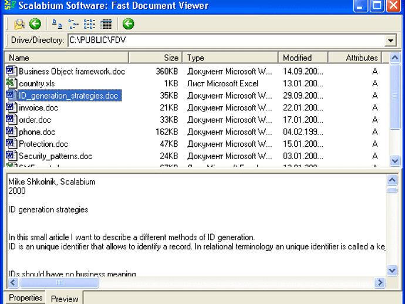Viewport: 405px width, 304px height.
Task: Click file list scroll down arrow
Action: 394,161
